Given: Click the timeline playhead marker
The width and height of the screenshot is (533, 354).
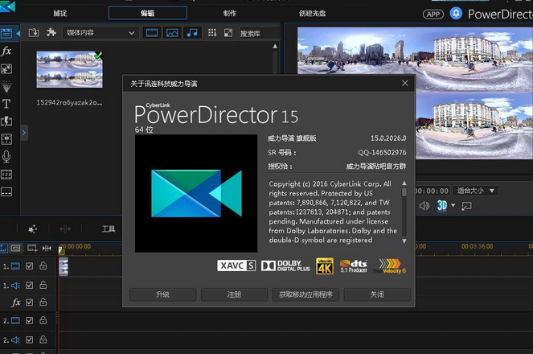Looking at the screenshot, I should click(x=61, y=251).
